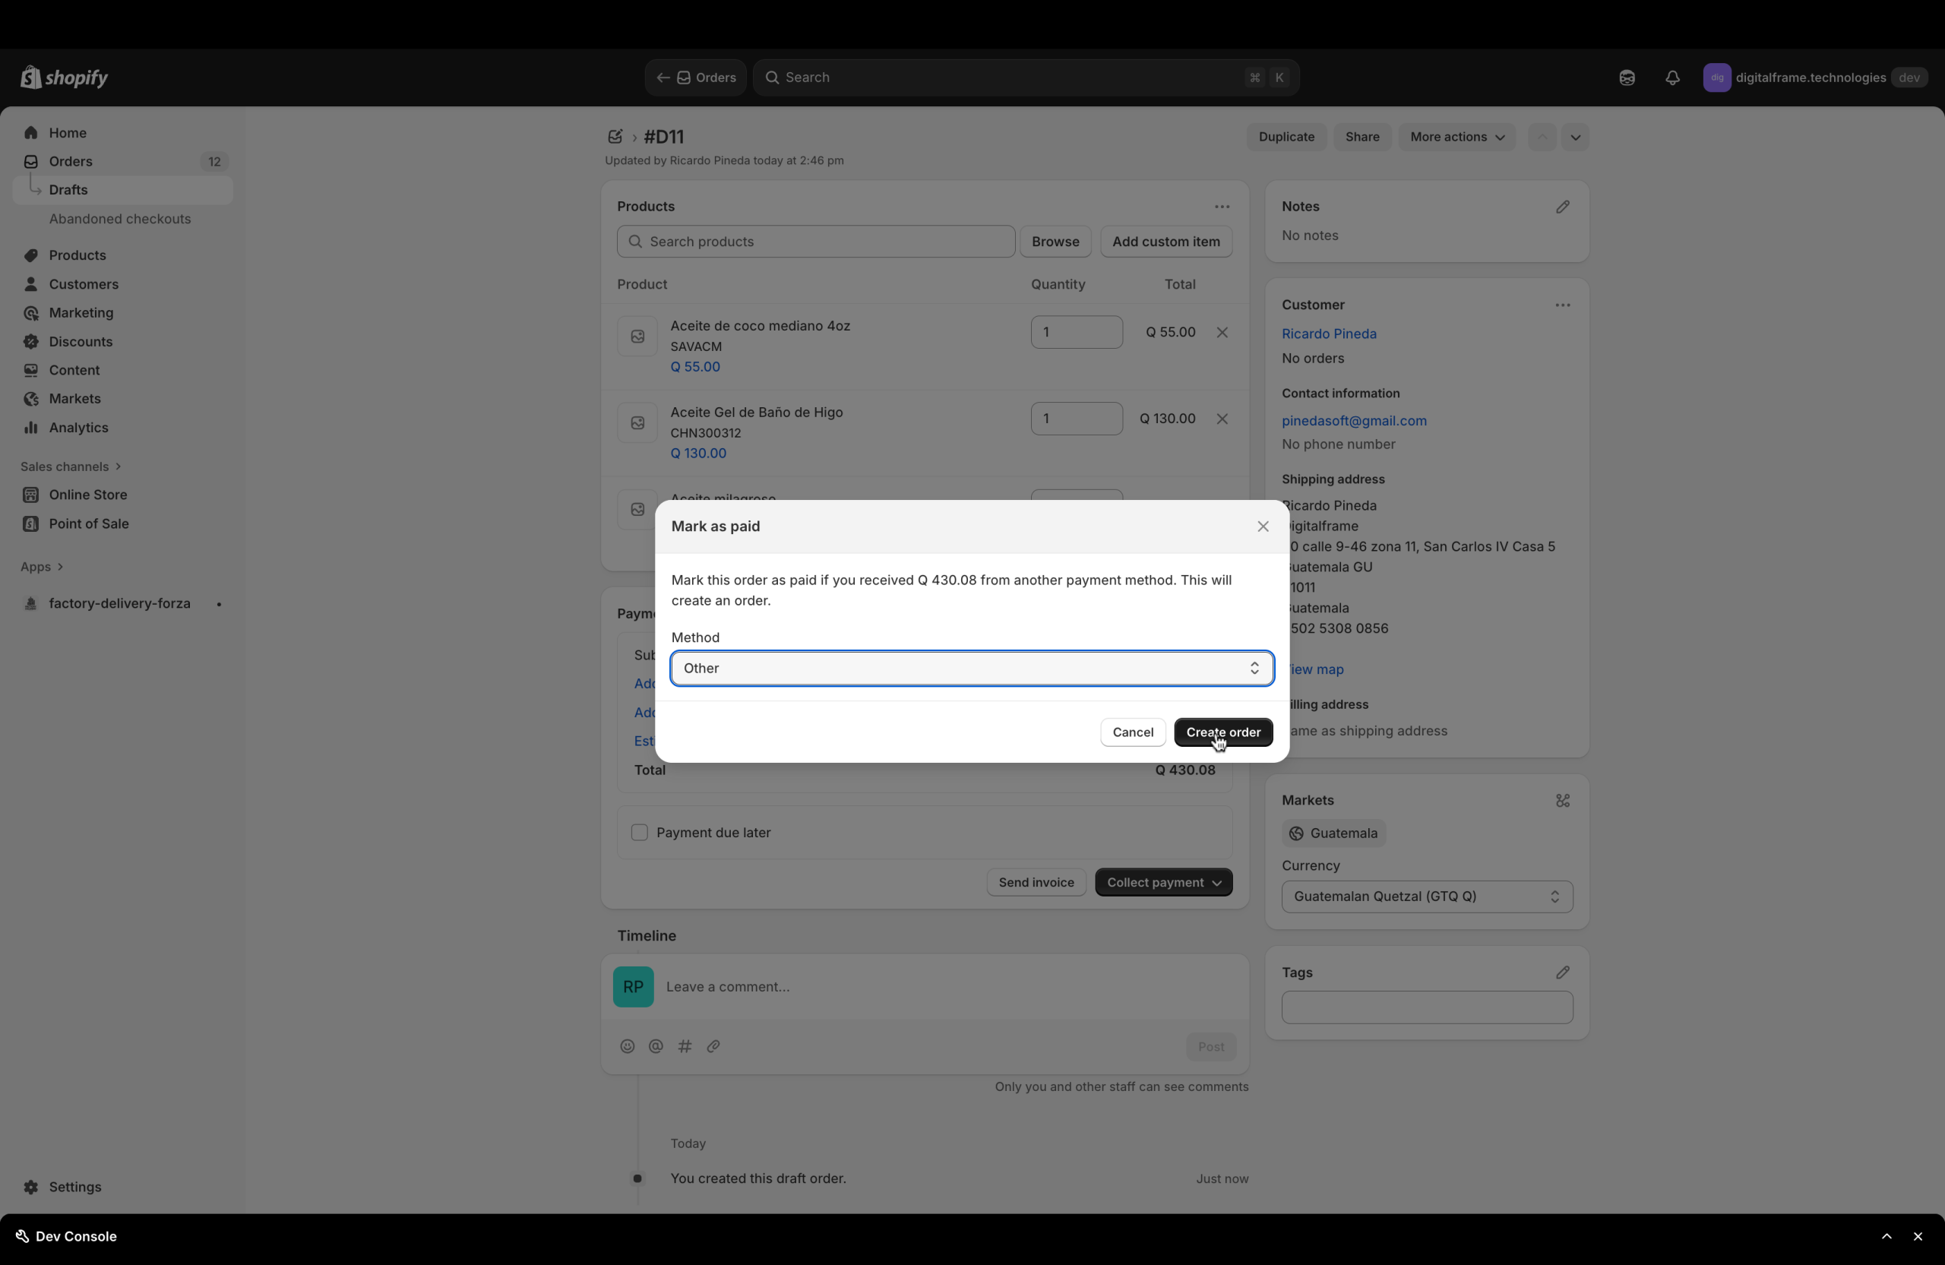
Task: Open Customer card more-actions dots
Action: tap(1563, 305)
